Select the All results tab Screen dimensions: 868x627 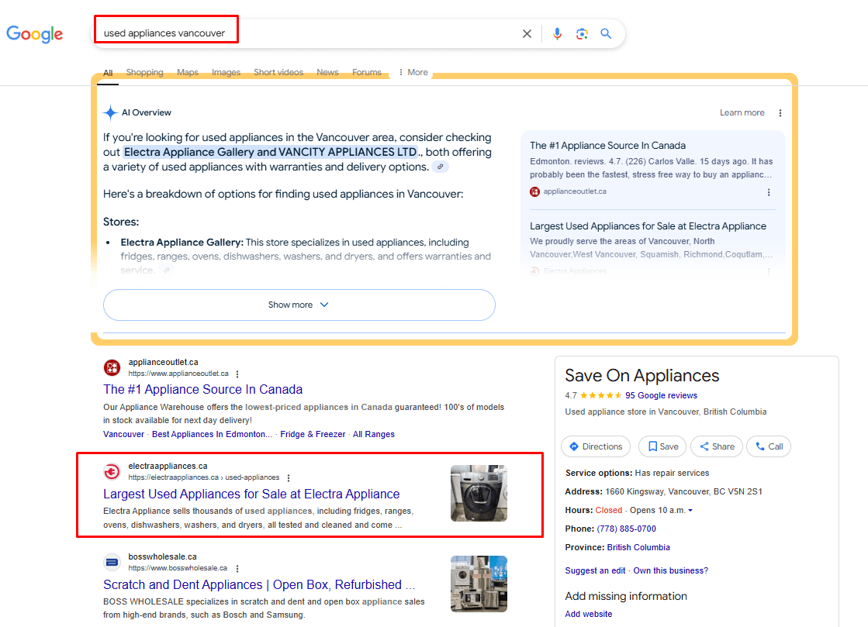pyautogui.click(x=108, y=73)
